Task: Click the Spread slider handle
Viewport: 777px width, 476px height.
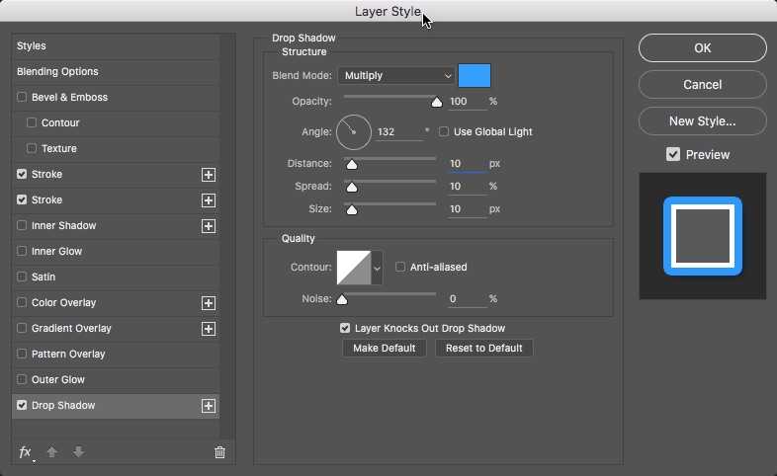Action: tap(351, 187)
